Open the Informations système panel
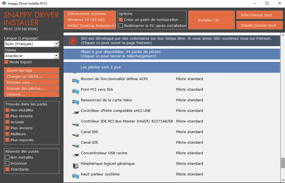The image size is (285, 183). 90,20
